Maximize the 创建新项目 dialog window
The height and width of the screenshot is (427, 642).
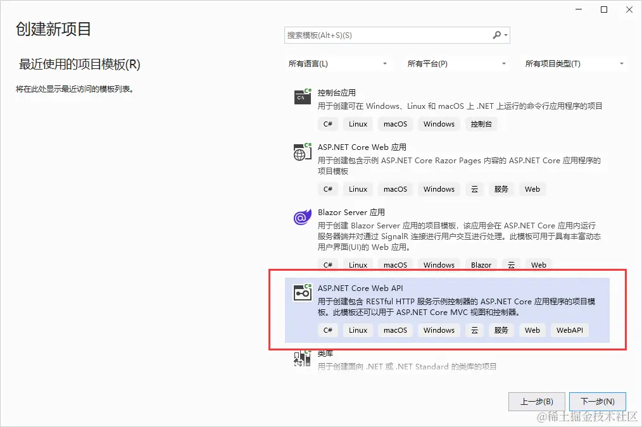[604, 9]
